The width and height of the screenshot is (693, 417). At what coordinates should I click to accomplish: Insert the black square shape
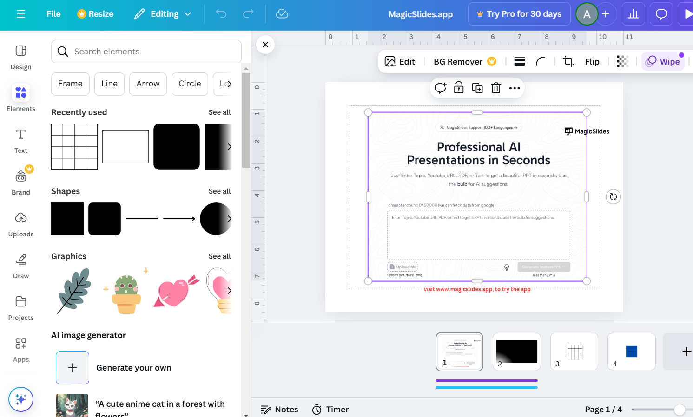pyautogui.click(x=67, y=219)
